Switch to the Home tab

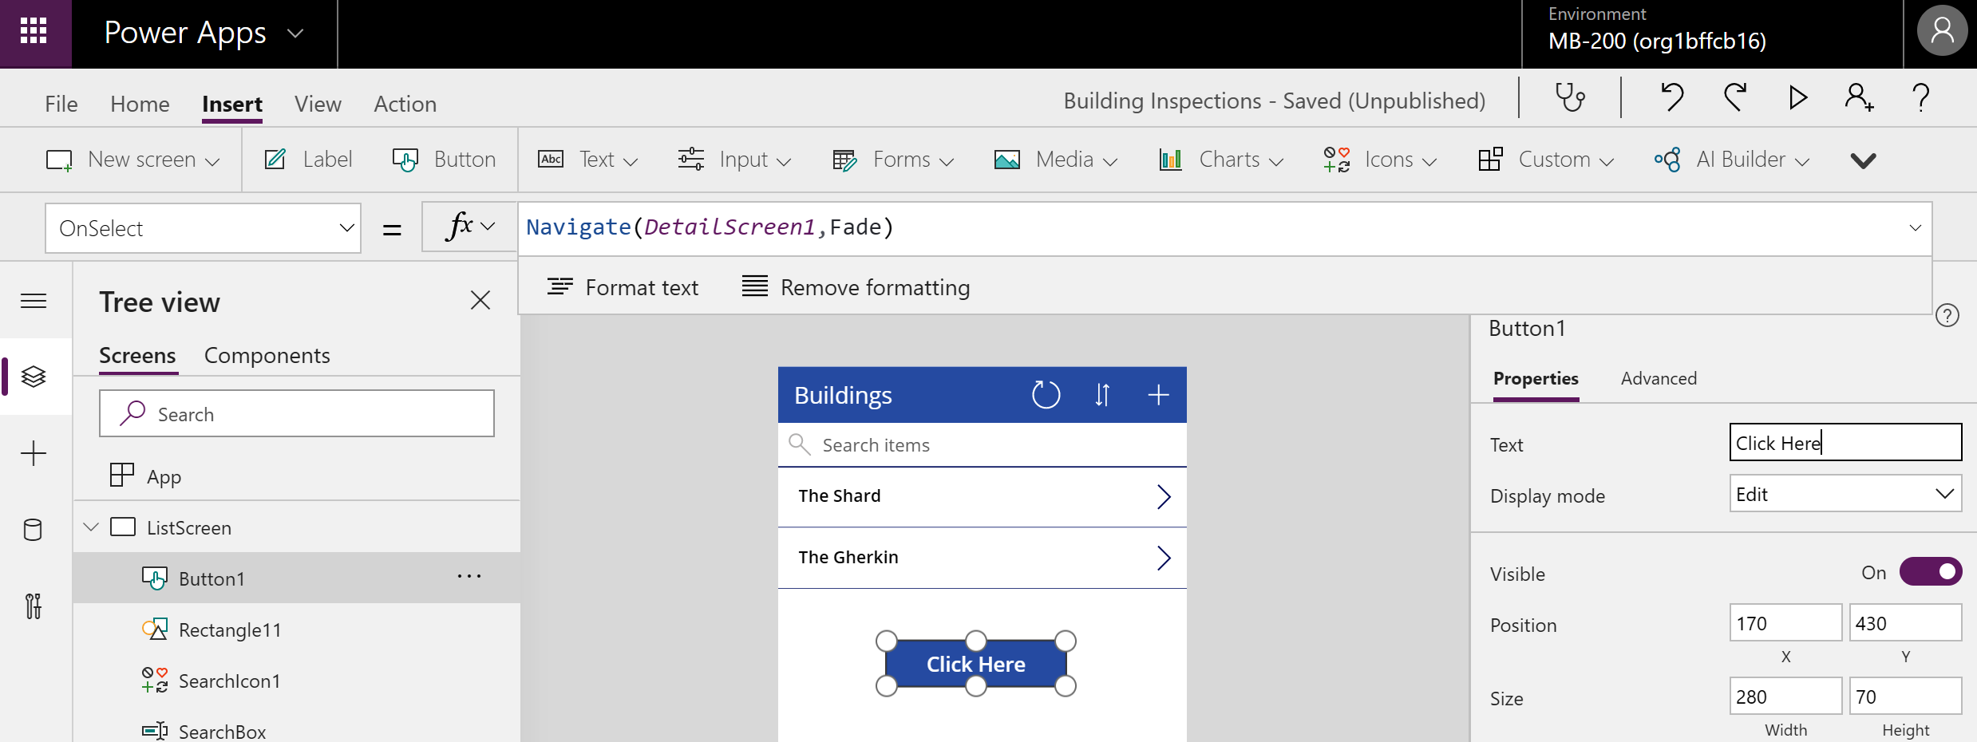pos(140,104)
